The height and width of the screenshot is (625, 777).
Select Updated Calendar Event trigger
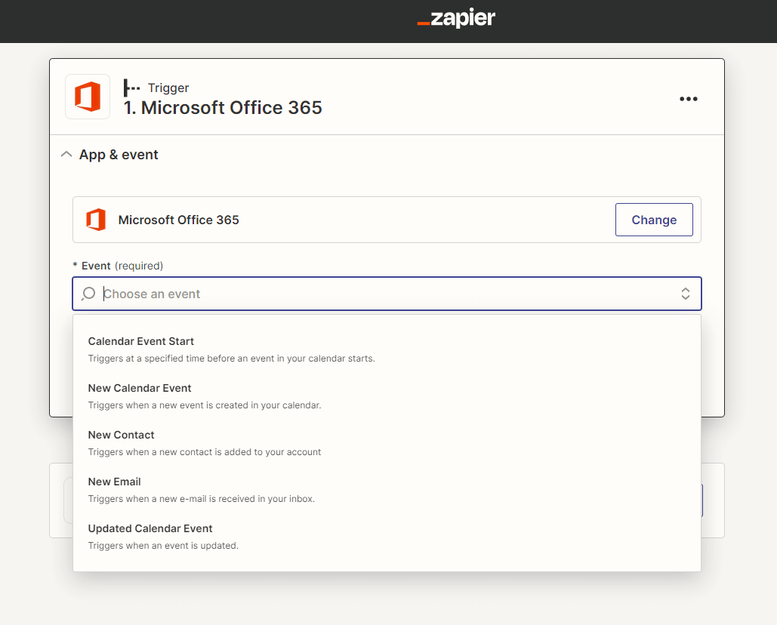387,537
